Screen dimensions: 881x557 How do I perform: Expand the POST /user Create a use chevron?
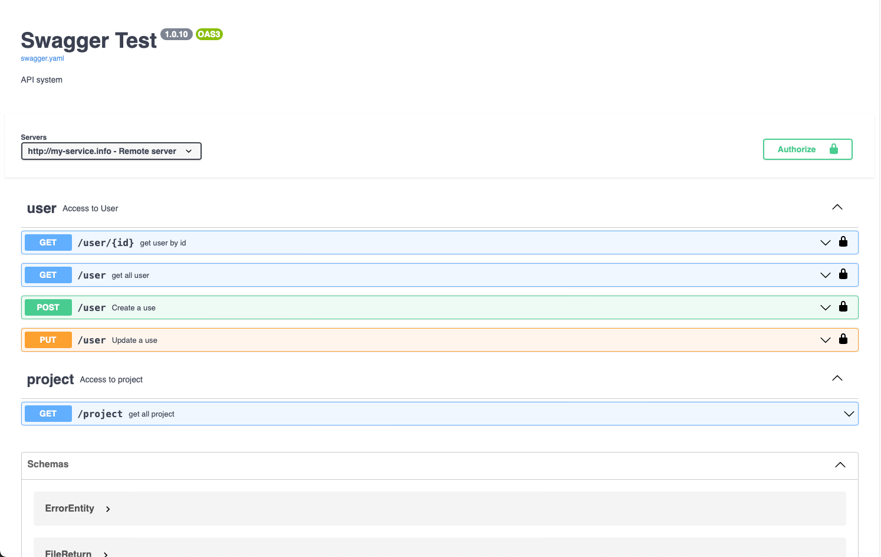point(826,307)
